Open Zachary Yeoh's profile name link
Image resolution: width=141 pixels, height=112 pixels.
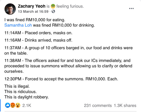click(x=32, y=6)
